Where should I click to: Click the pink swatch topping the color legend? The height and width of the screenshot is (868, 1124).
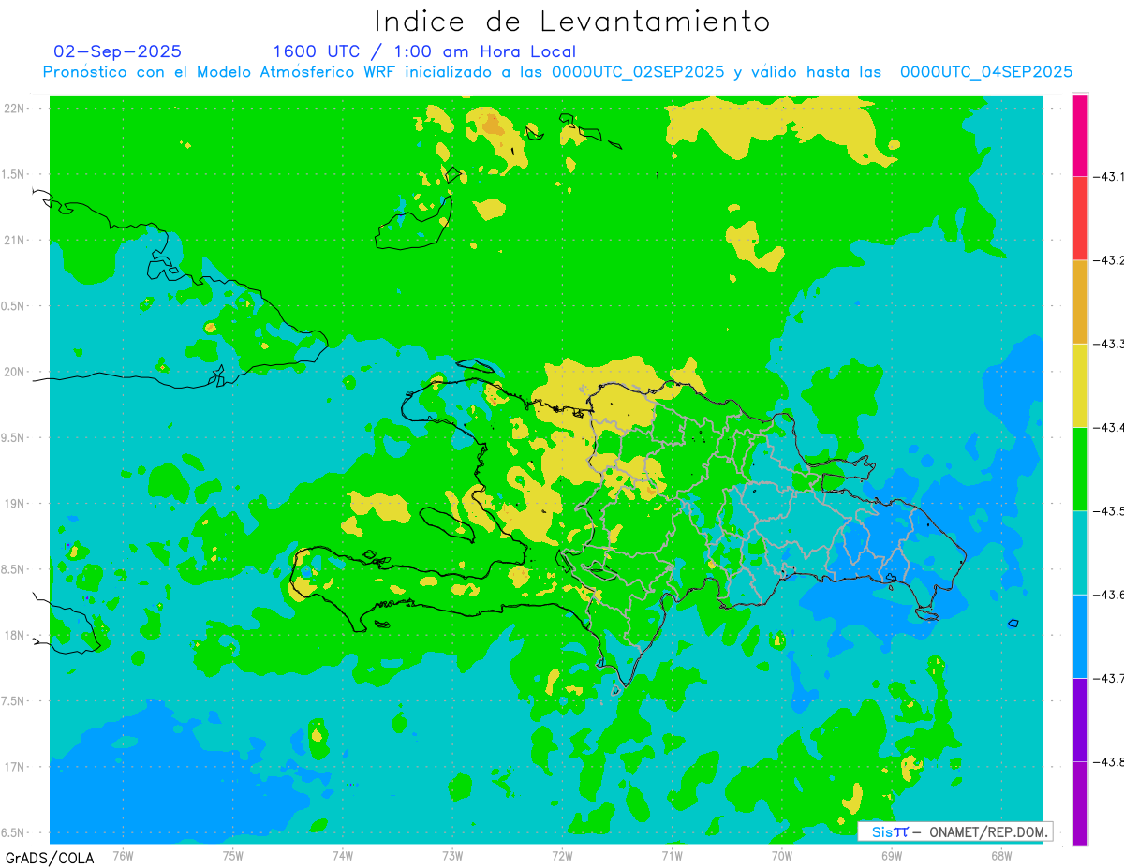point(1080,135)
